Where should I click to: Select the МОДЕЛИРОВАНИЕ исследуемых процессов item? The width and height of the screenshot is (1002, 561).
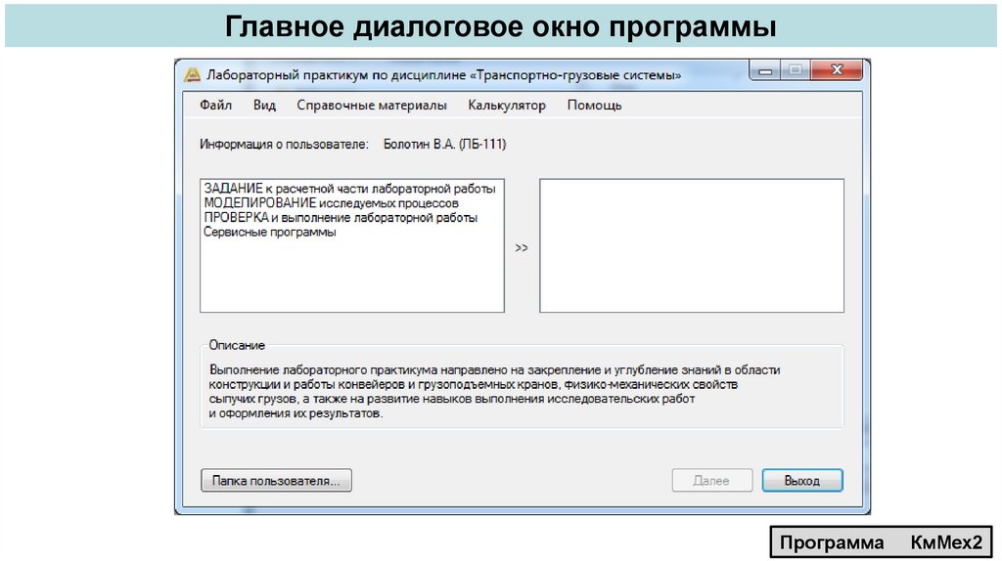click(x=331, y=203)
